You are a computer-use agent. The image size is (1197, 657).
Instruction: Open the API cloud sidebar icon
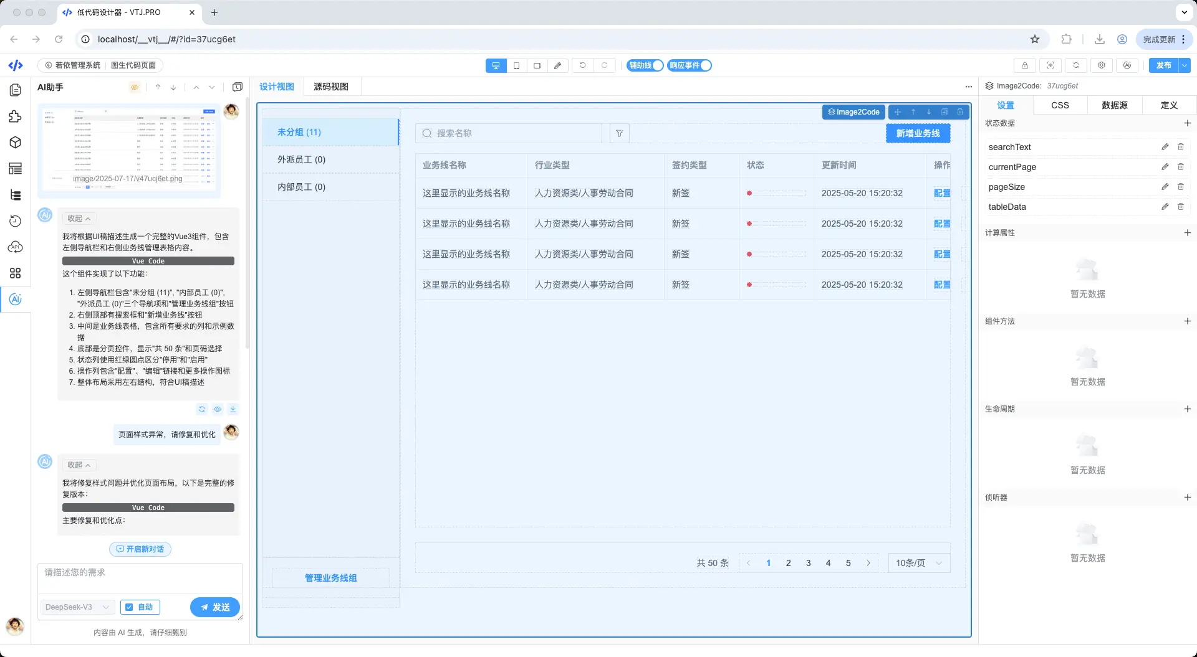point(16,247)
